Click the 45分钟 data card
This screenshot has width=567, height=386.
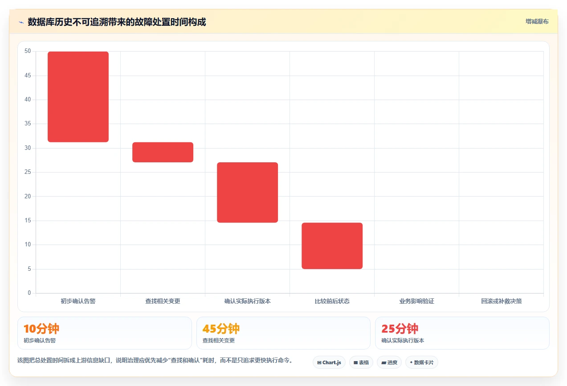pyautogui.click(x=283, y=333)
